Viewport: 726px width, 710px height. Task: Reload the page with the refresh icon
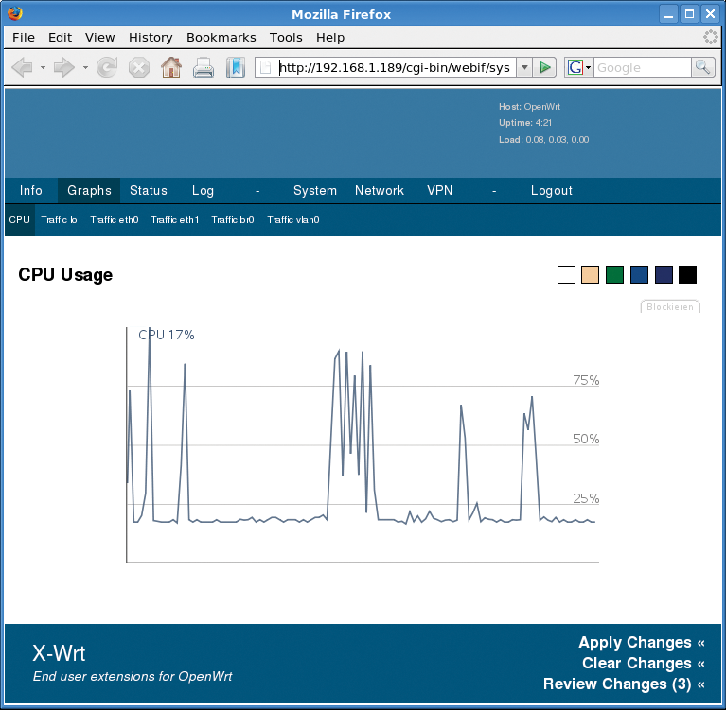(x=107, y=67)
